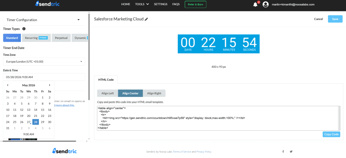Select May 31 in the calendar

click(x=8, y=128)
